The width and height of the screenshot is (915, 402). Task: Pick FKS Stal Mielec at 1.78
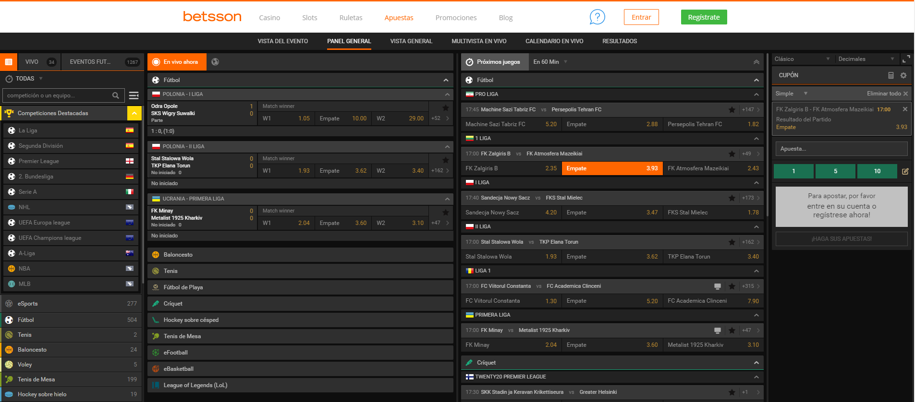(713, 213)
